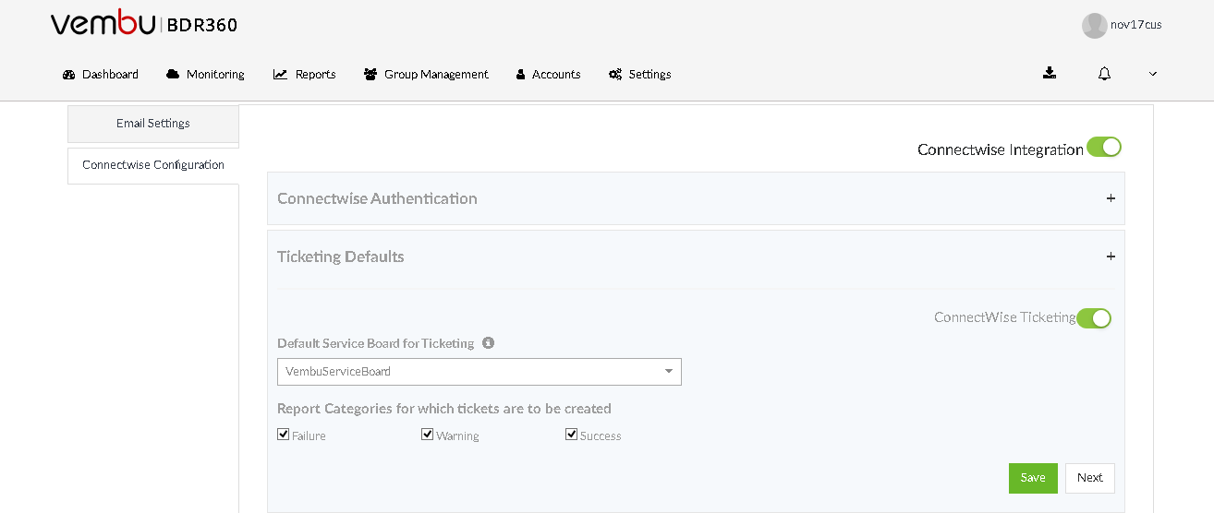The height and width of the screenshot is (513, 1214).
Task: Click the Dashboard gauge icon
Action: point(69,75)
